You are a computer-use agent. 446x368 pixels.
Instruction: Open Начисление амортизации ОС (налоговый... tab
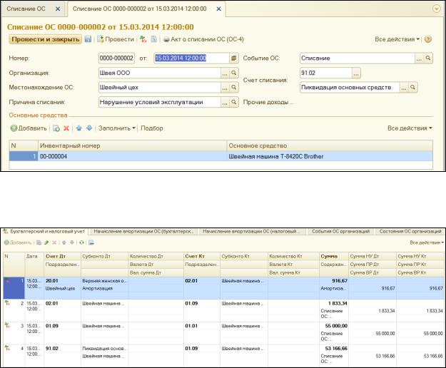251,232
